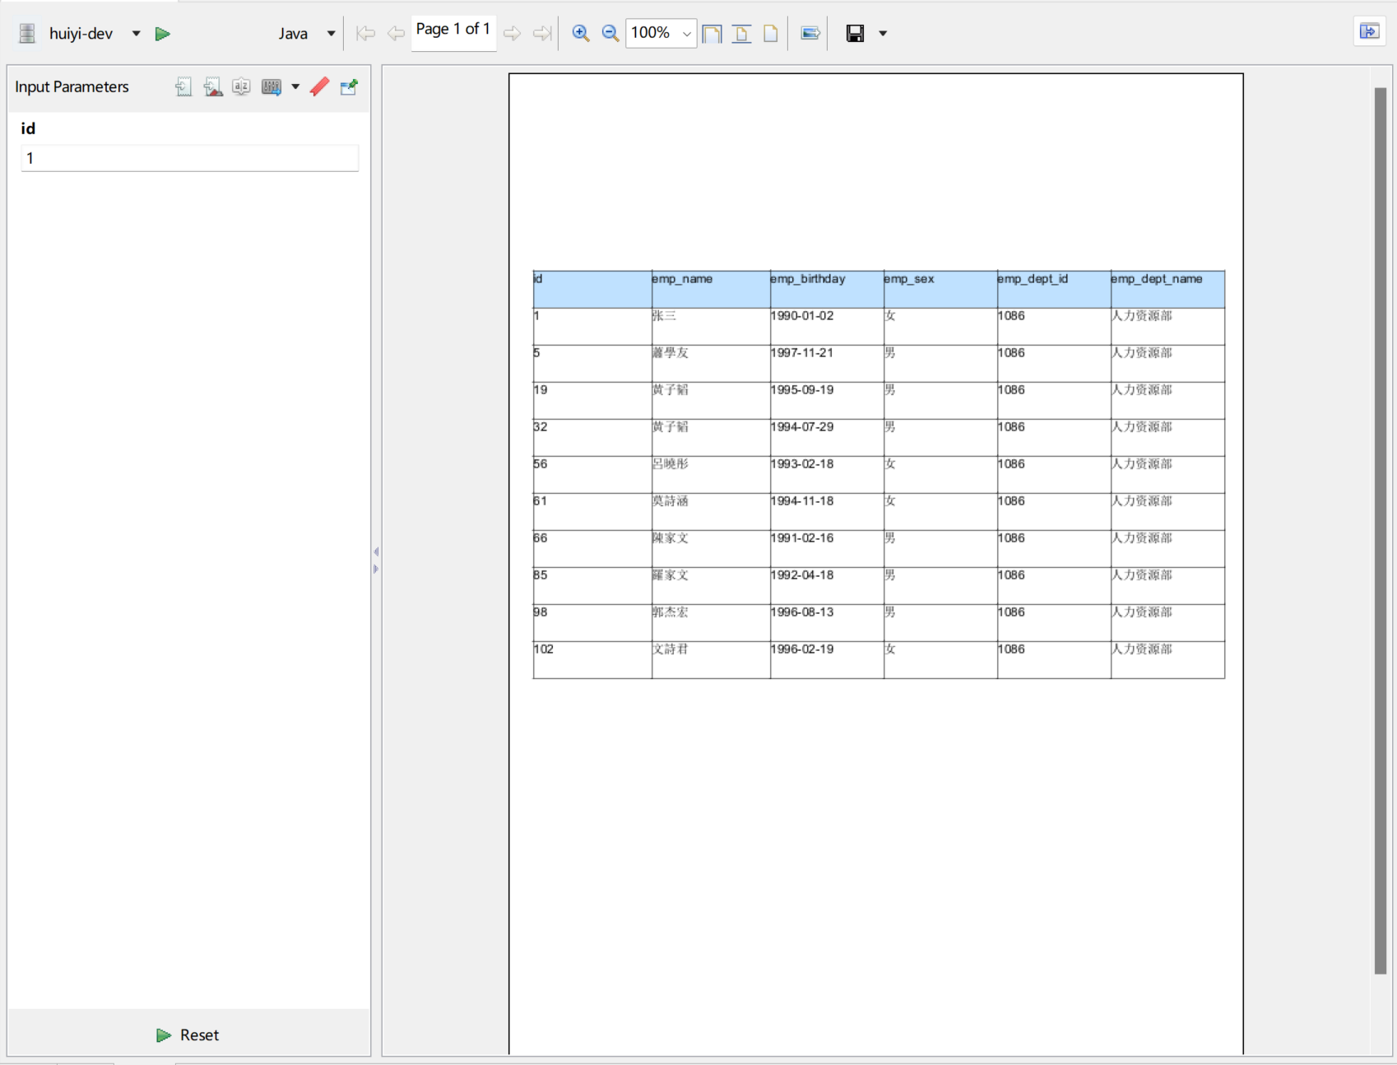
Task: Select the Zoom In magnifier icon
Action: (581, 33)
